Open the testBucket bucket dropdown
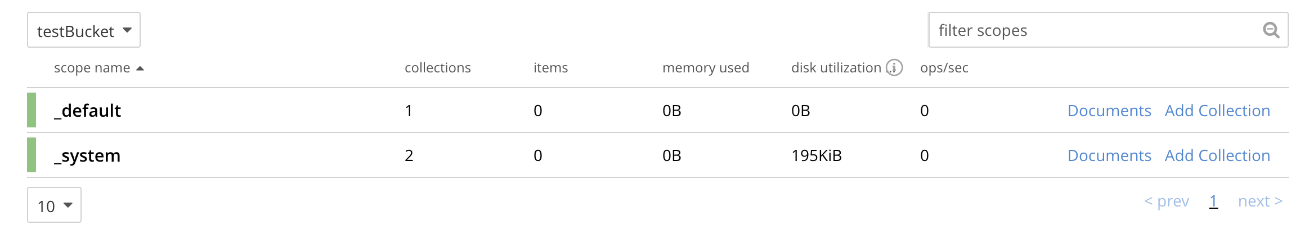Image resolution: width=1300 pixels, height=234 pixels. [x=84, y=30]
